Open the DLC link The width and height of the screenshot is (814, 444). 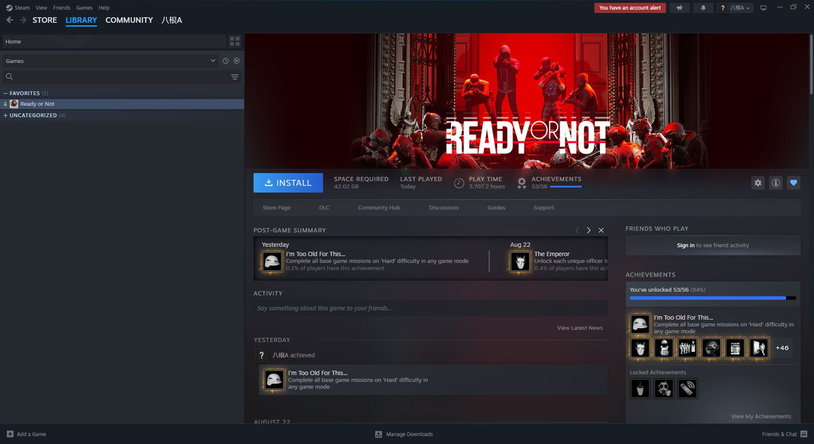coord(324,208)
